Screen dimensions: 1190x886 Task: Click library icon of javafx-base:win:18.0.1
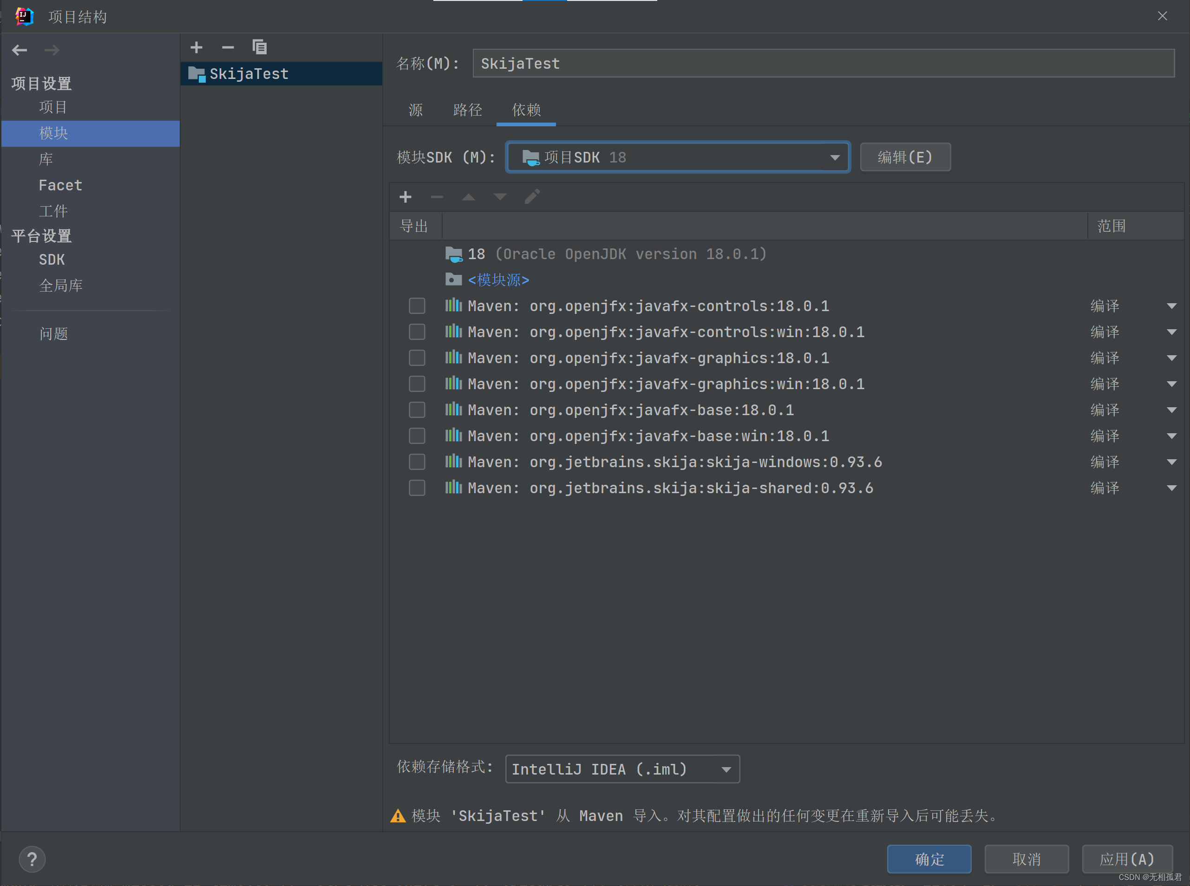[453, 436]
